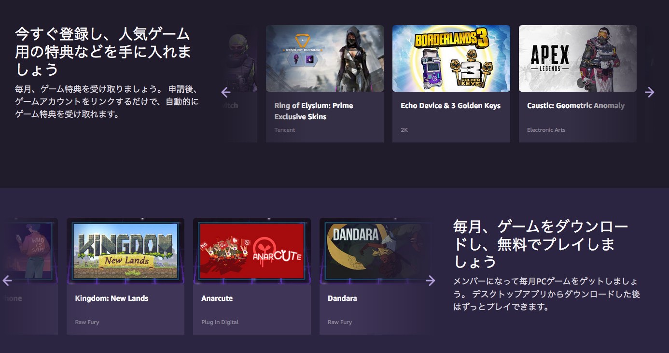The height and width of the screenshot is (353, 669).
Task: Select the 'Anarcute' title text
Action: [x=217, y=298]
